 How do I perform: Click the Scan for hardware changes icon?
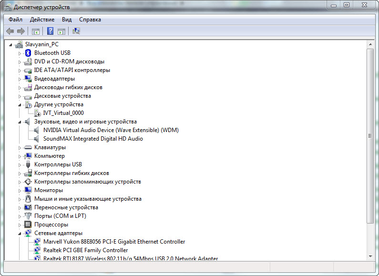coord(76,31)
